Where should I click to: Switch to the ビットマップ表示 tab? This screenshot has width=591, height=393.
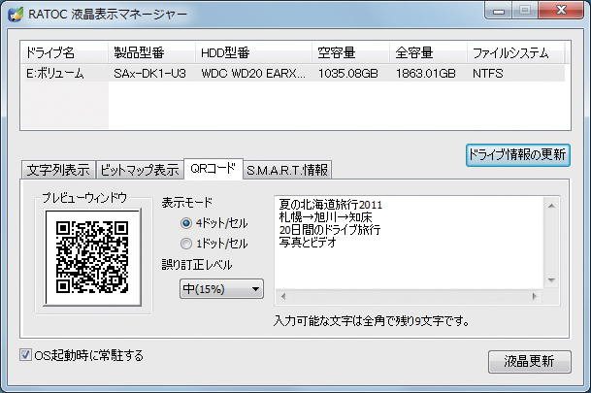[x=140, y=170]
